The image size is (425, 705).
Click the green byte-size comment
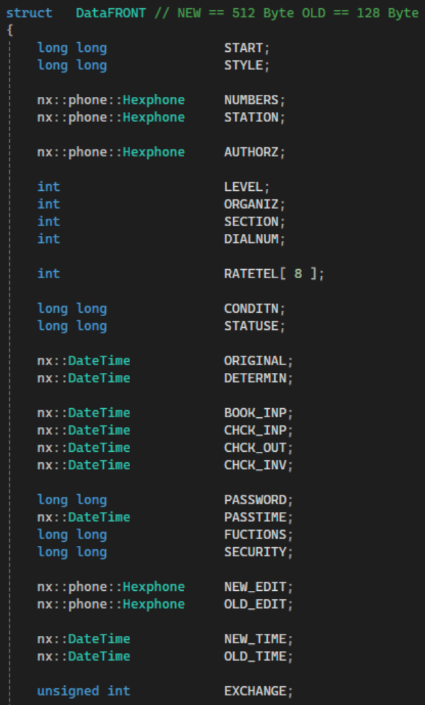point(297,13)
